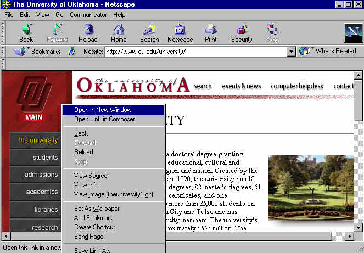This screenshot has height=253, width=364.
Task: Click the Stop traffic light icon
Action: coord(272,30)
